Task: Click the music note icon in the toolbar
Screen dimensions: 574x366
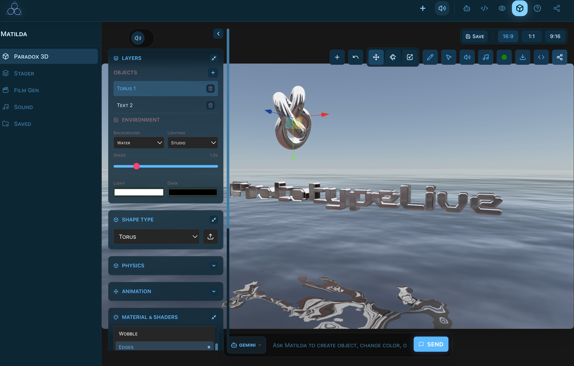Action: coord(485,57)
